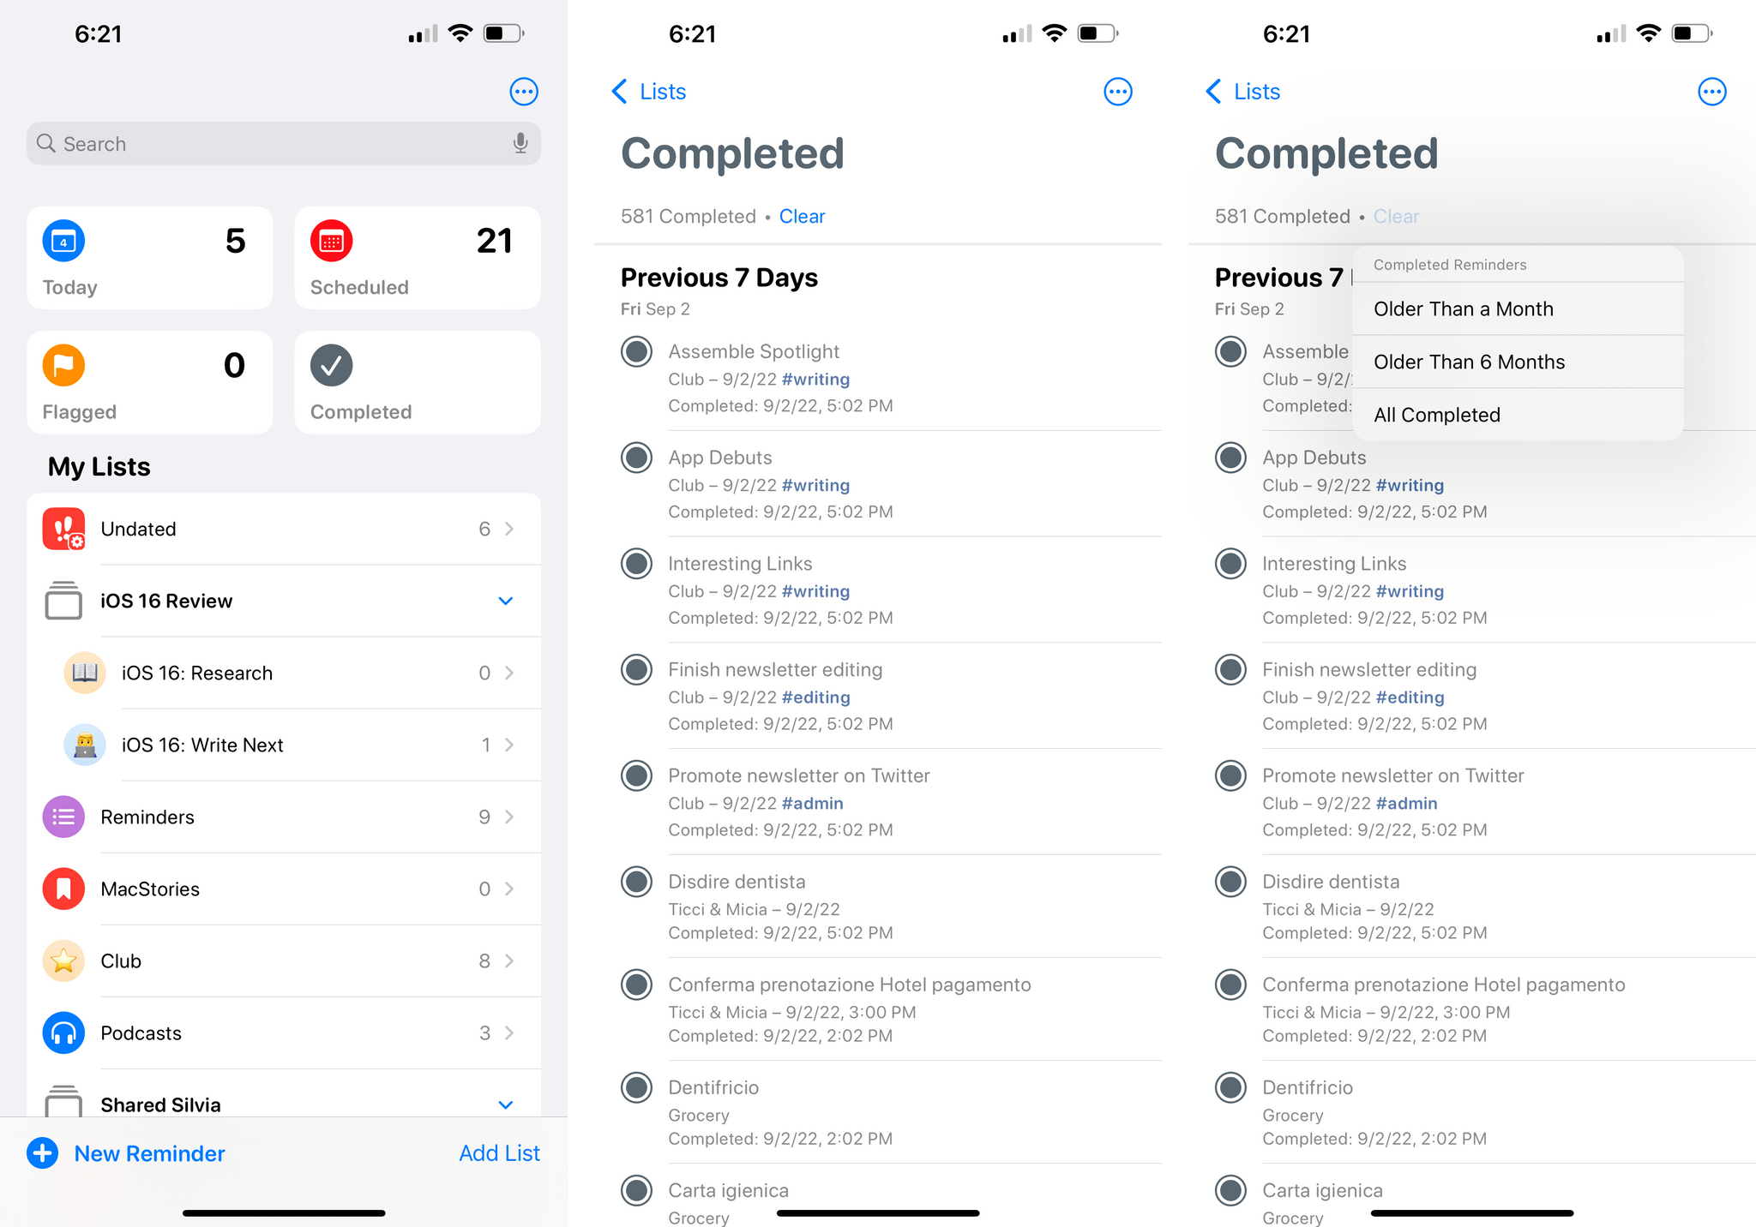Tap the MacStories list bookmark icon
The image size is (1756, 1227).
(x=64, y=887)
